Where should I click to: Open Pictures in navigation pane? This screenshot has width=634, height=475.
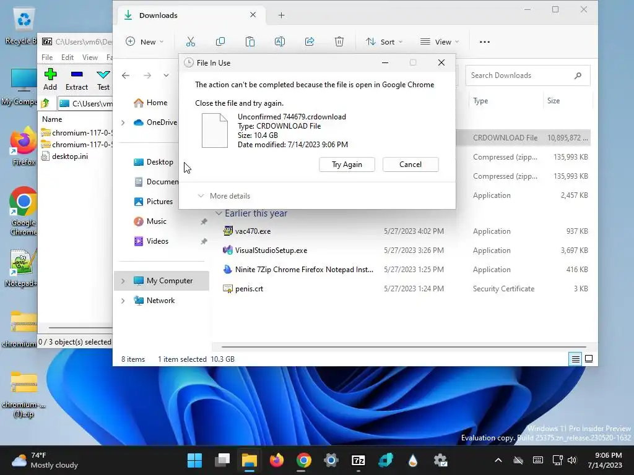pos(154,202)
